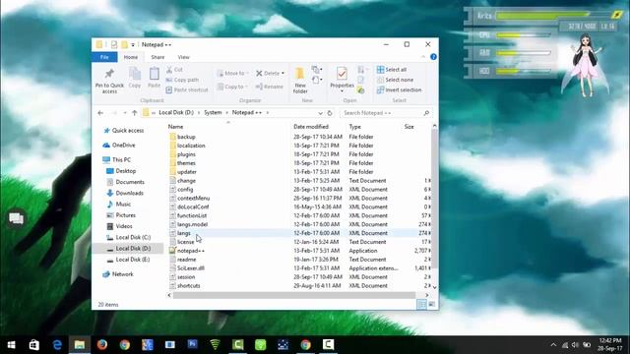Select the SciLexer.dll file
630x354 pixels.
186,268
